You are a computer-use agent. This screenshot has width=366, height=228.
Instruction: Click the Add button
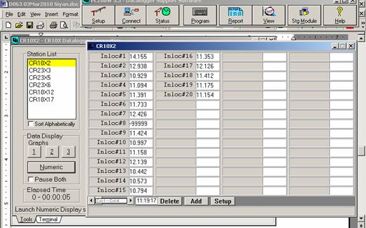pyautogui.click(x=196, y=201)
